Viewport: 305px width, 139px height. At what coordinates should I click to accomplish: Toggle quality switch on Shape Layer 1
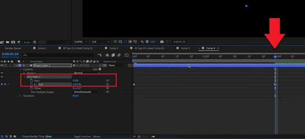click(x=80, y=66)
